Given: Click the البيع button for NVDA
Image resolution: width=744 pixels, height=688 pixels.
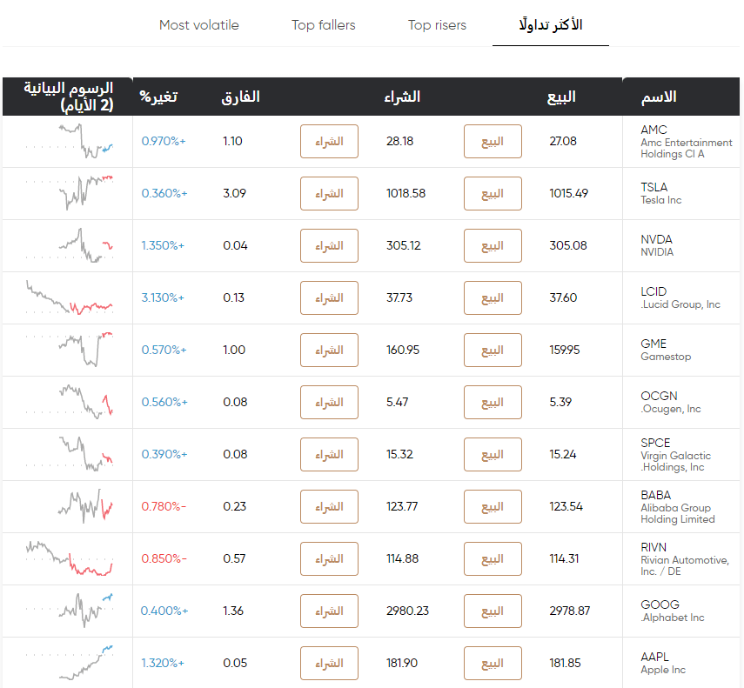Looking at the screenshot, I should click(x=493, y=245).
